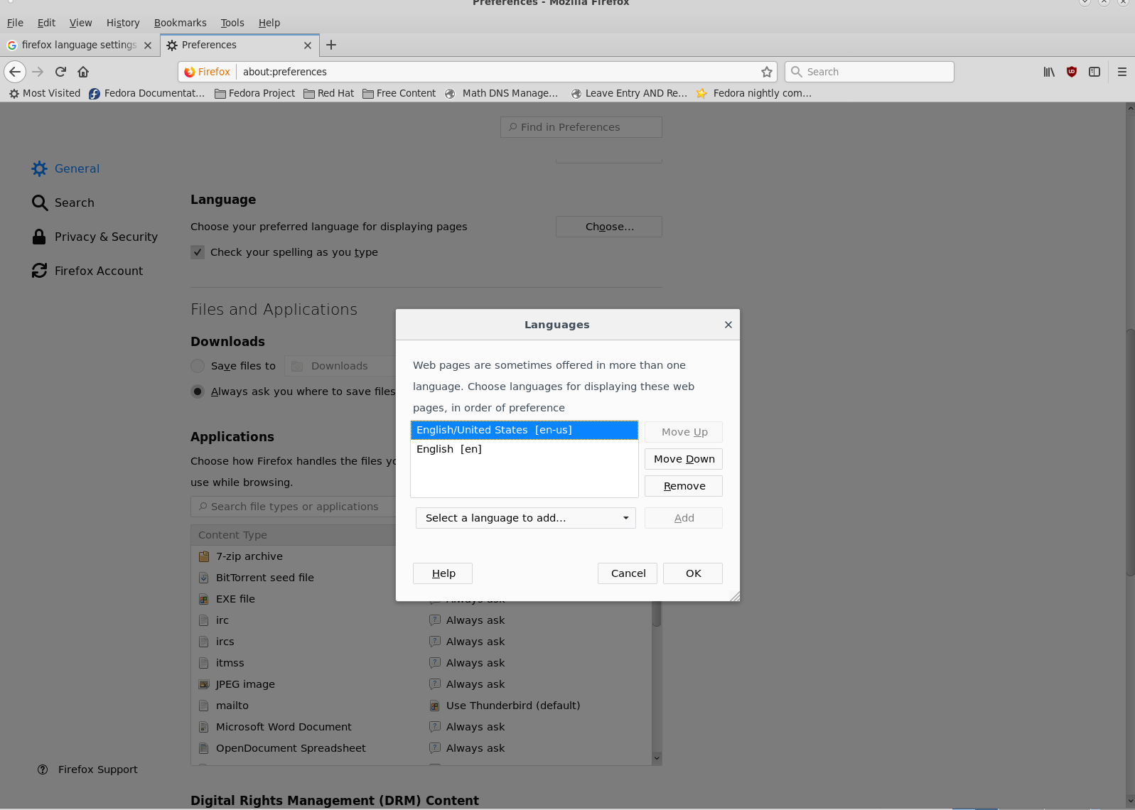
Task: Open a new tab with plus button
Action: click(331, 45)
